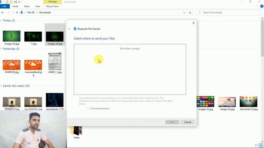Select istockphoto-1191 image thumbnail
This screenshot has height=148, width=264.
coord(55,100)
